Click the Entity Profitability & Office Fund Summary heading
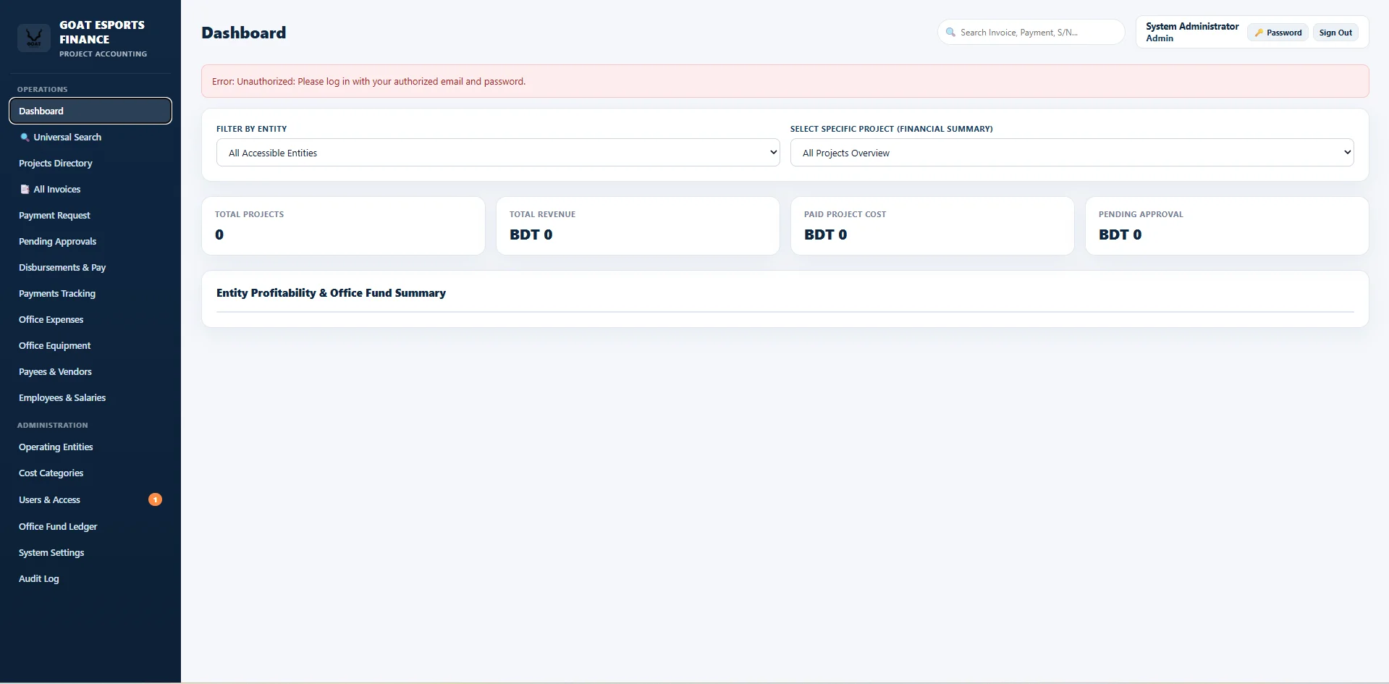Image resolution: width=1389 pixels, height=684 pixels. (331, 292)
